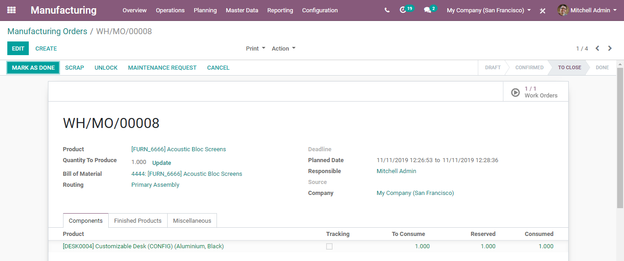The height and width of the screenshot is (261, 624).
Task: Open Mitchell Admin user menu
Action: click(586, 10)
